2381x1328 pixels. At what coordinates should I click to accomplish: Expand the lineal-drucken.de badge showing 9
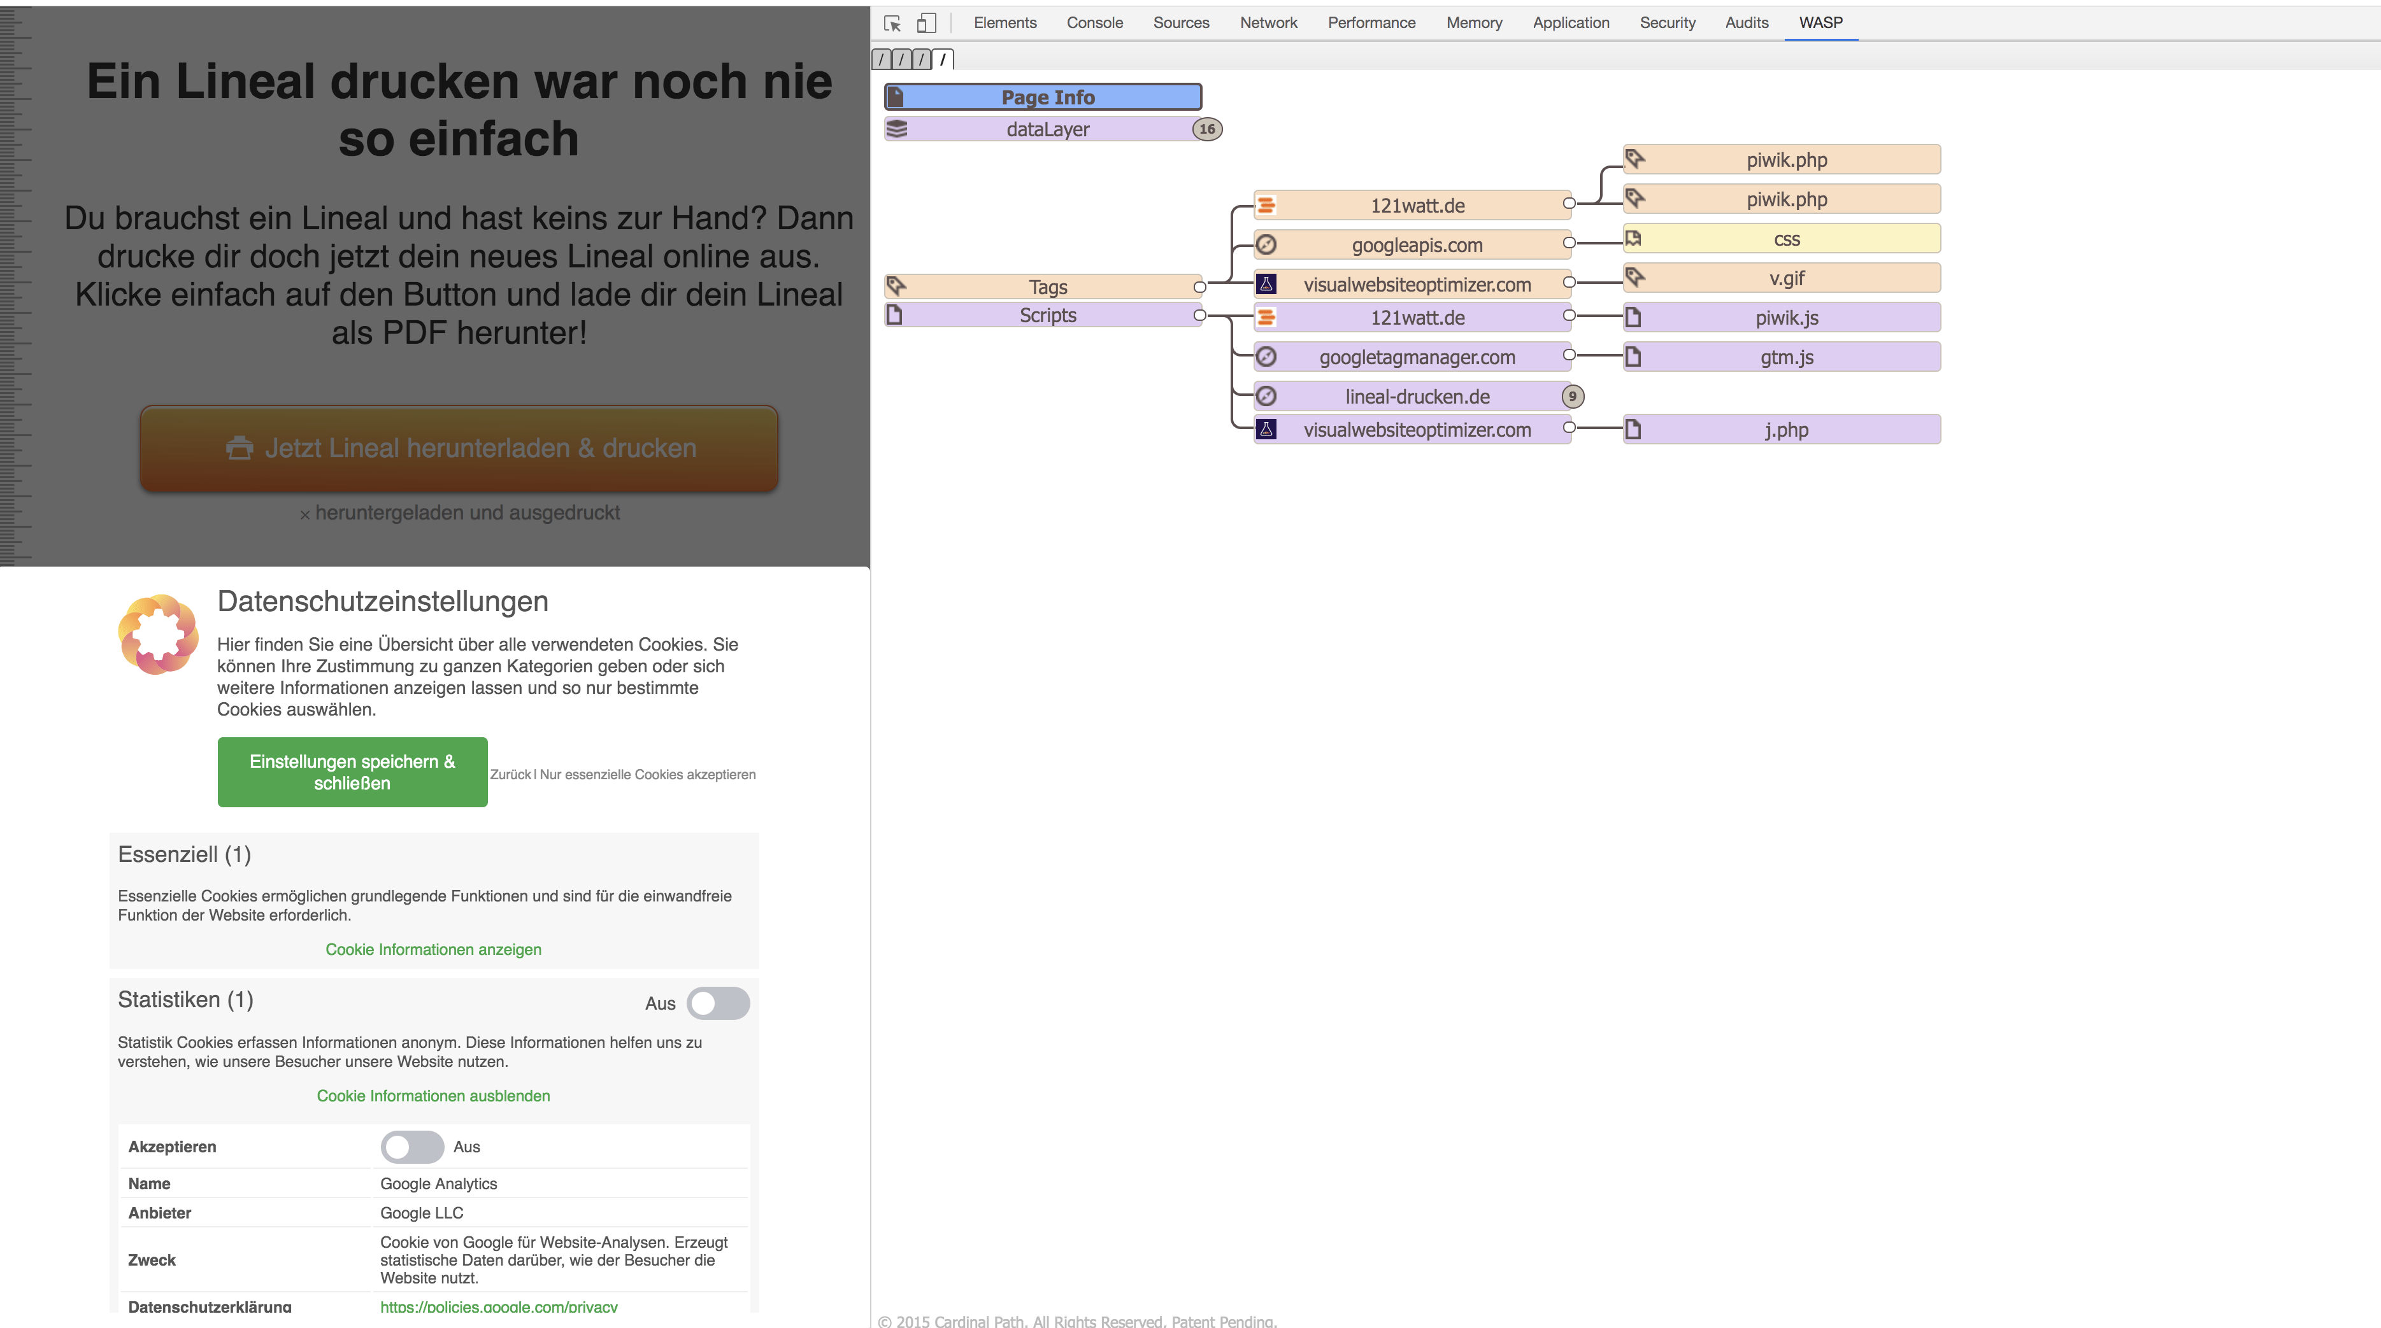1572,396
